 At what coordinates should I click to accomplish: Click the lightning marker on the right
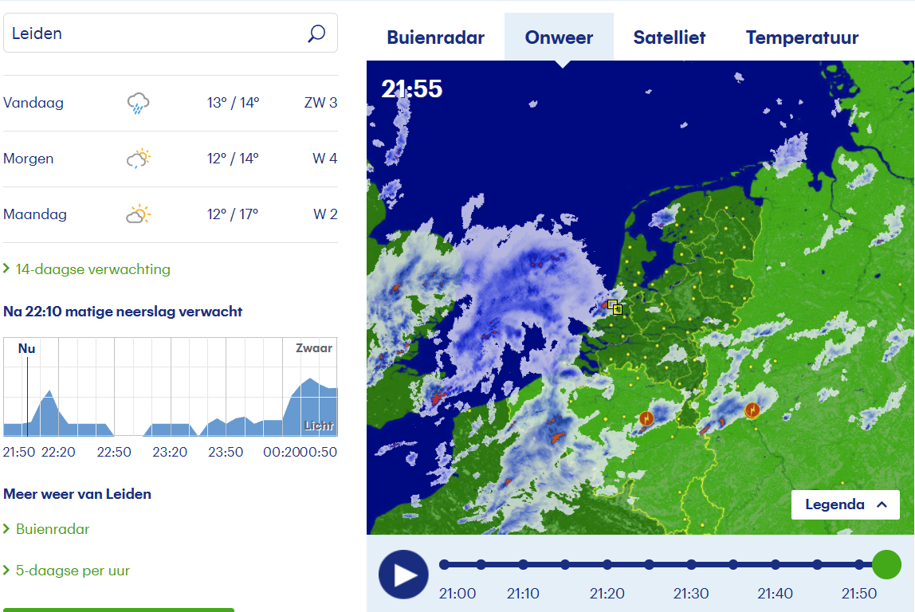tap(752, 410)
